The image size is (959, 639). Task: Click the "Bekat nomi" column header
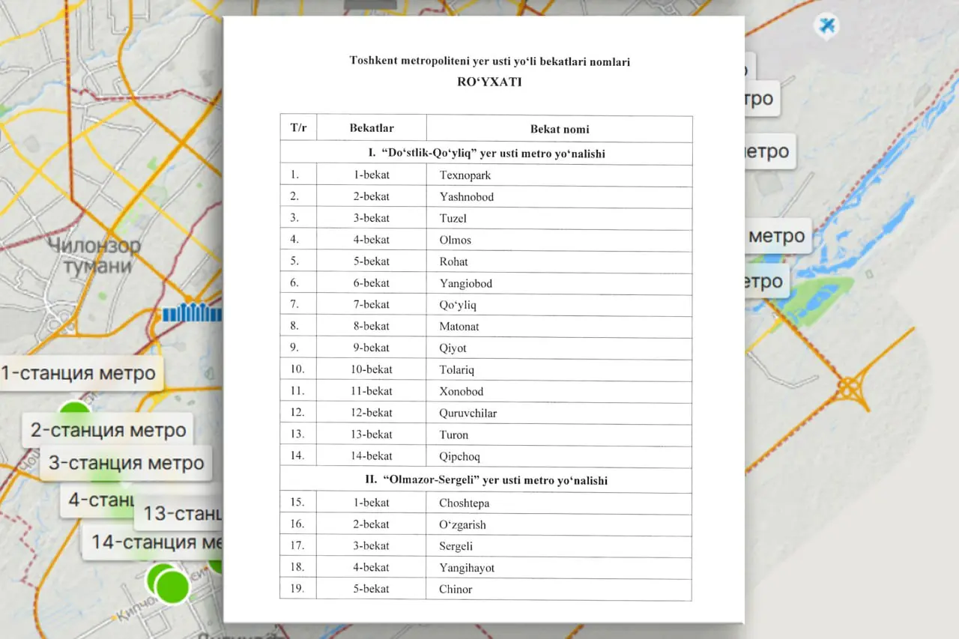coord(559,129)
